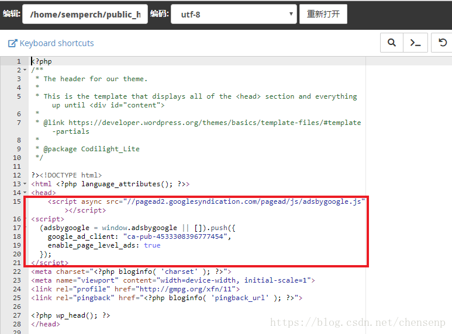452x334 pixels.
Task: Click the 'pingback_url' bloginfo argument
Action: 240,298
